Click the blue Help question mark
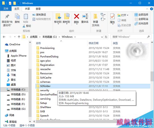Screen dimensions: 154x128 click(x=151, y=9)
